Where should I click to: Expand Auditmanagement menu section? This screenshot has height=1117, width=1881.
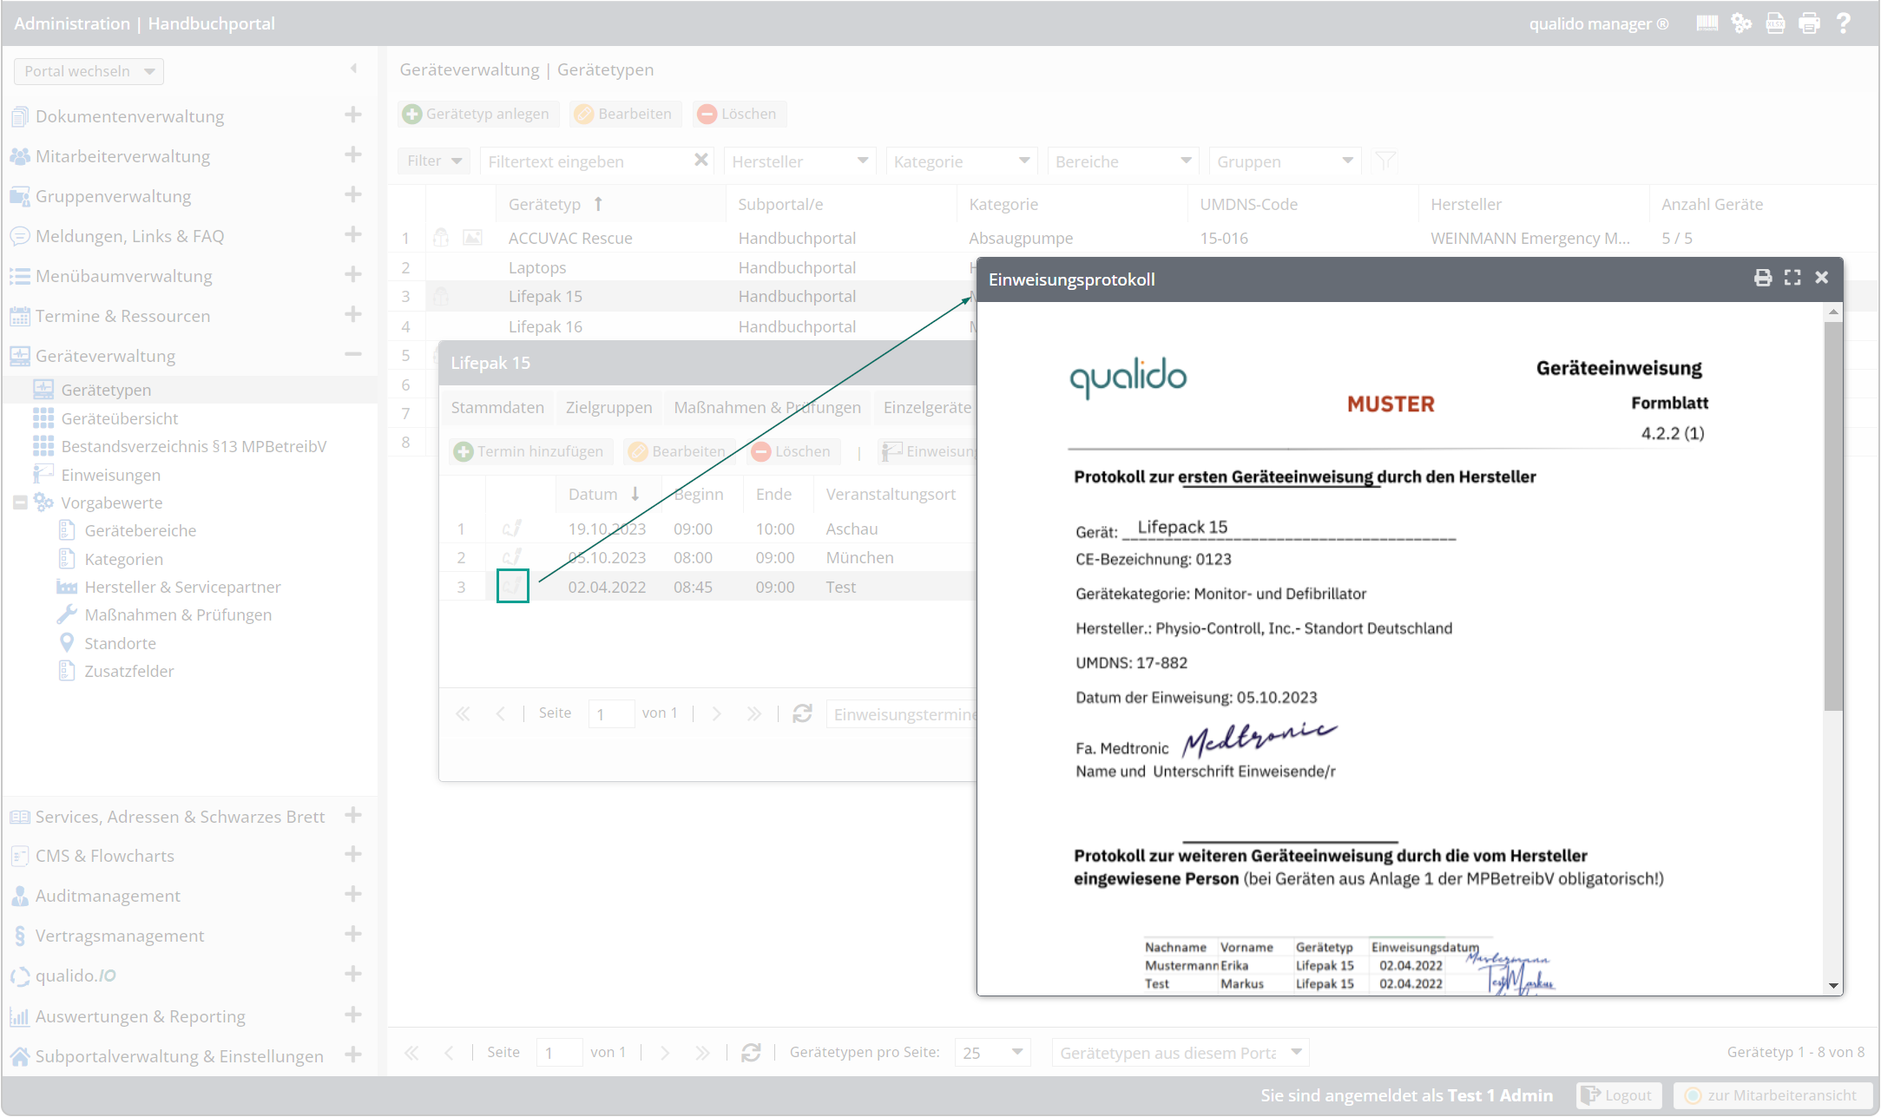[352, 894]
